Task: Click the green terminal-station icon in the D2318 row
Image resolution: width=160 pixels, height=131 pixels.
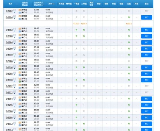Action: pos(20,81)
